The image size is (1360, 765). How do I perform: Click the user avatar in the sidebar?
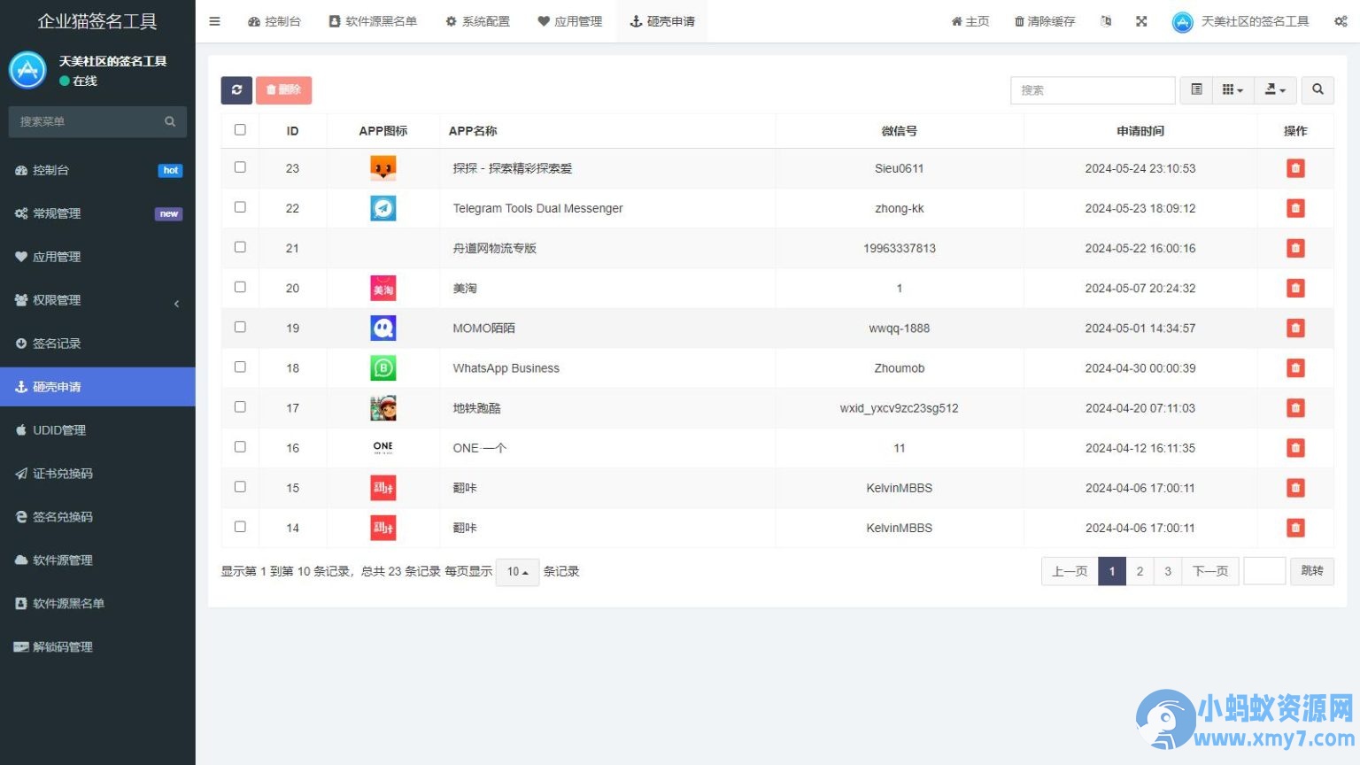[27, 70]
